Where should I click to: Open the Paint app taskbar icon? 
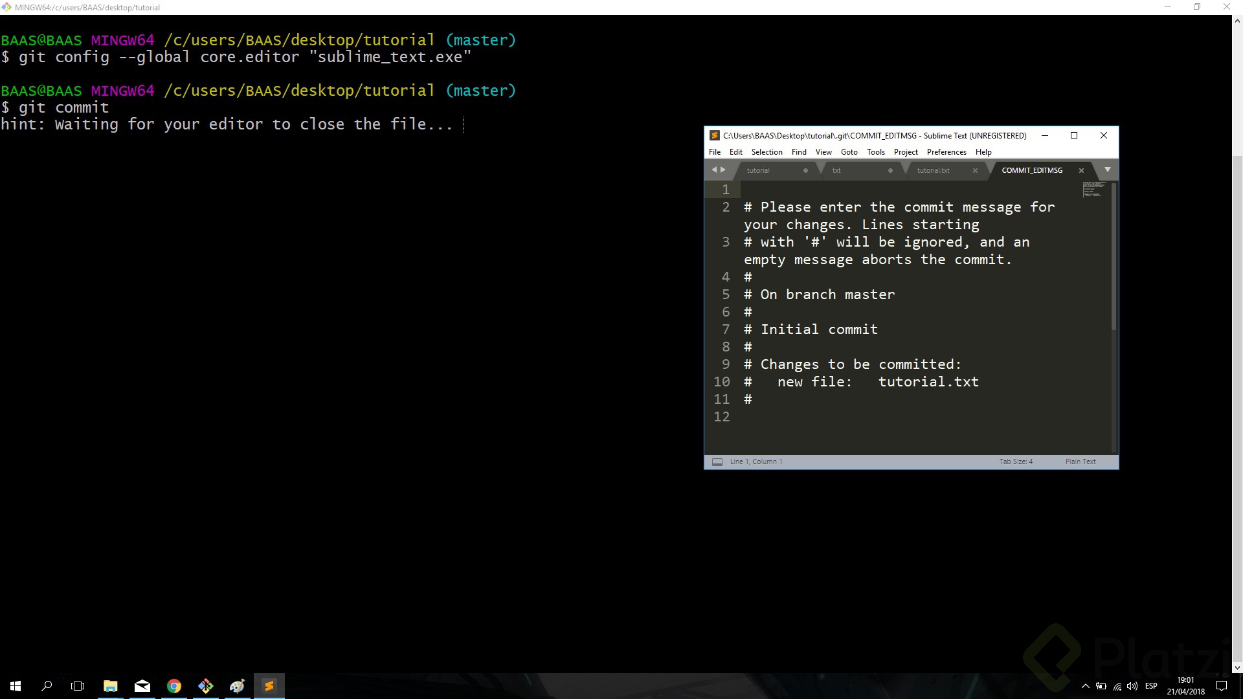pyautogui.click(x=237, y=686)
